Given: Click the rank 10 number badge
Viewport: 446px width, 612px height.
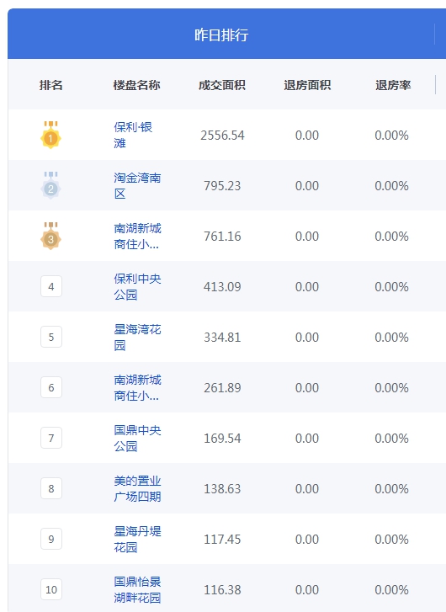Looking at the screenshot, I should click(x=51, y=589).
